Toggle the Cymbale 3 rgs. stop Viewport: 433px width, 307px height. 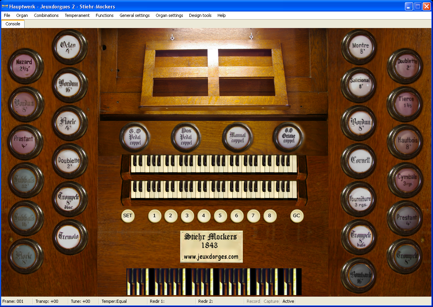(405, 180)
